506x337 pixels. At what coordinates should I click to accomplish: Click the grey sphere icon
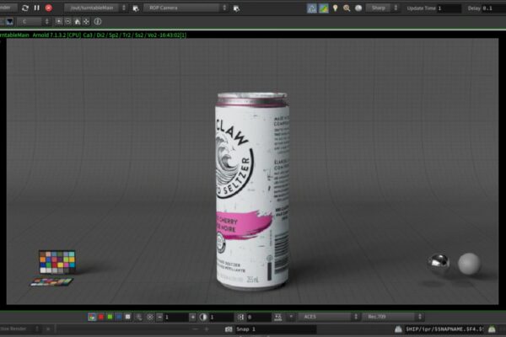tap(358, 8)
